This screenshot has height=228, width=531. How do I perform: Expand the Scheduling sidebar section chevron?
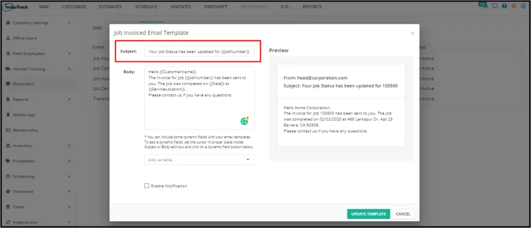[x=69, y=176]
